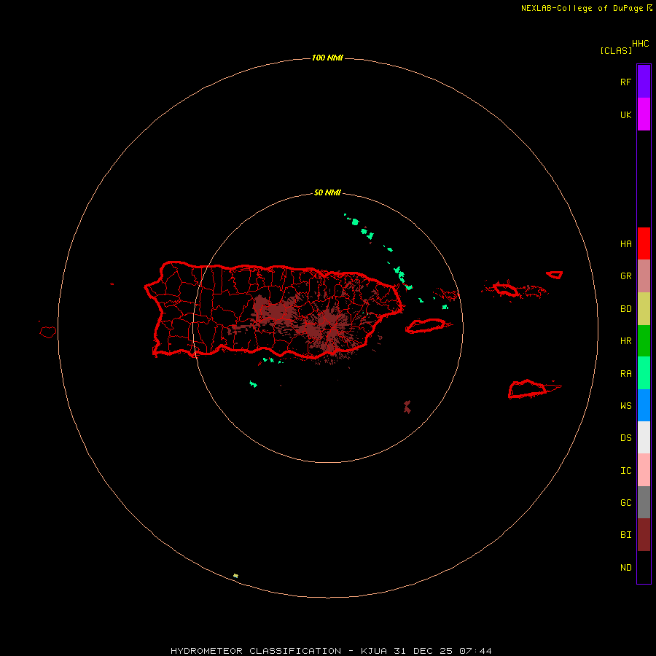Click the '07:44' timestamp text
656x656 pixels.
pyautogui.click(x=475, y=651)
